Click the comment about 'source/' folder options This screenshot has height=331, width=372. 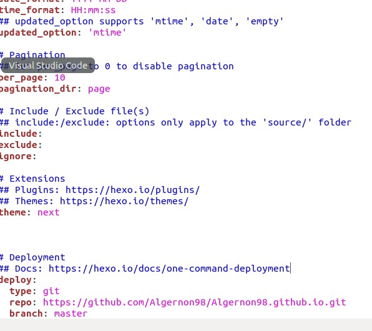tap(175, 122)
